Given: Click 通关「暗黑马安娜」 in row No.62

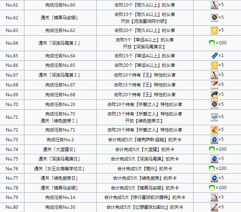Looking at the screenshot, I should (60, 17).
